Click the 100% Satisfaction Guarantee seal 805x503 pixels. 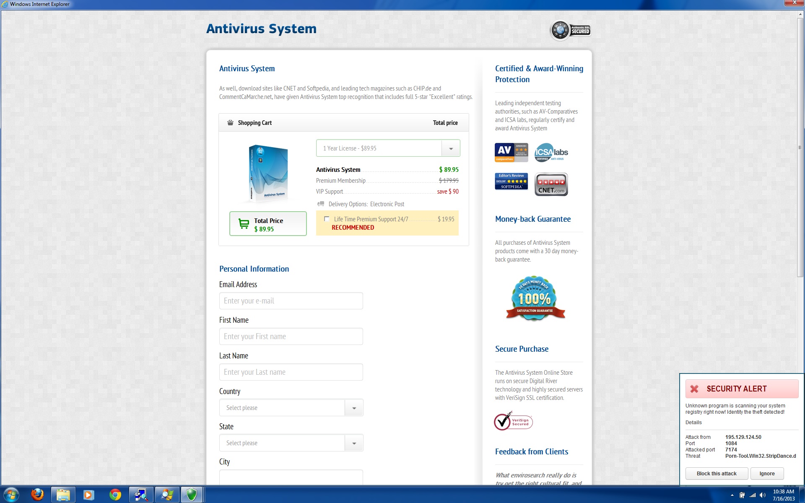point(535,298)
